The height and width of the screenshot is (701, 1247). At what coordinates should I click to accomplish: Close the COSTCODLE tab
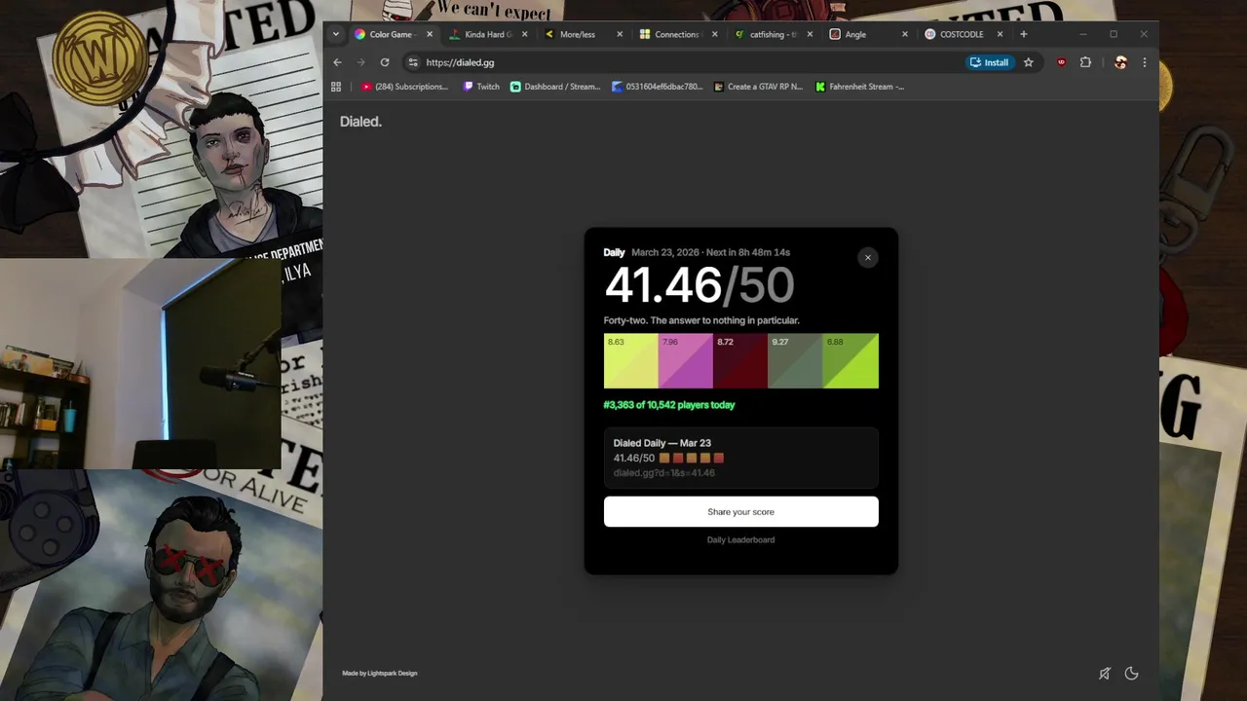pyautogui.click(x=1000, y=34)
